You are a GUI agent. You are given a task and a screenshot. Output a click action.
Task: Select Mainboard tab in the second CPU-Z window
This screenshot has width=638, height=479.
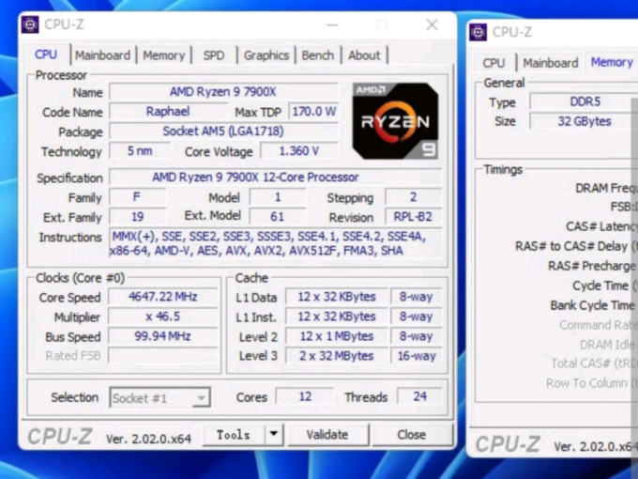[550, 63]
